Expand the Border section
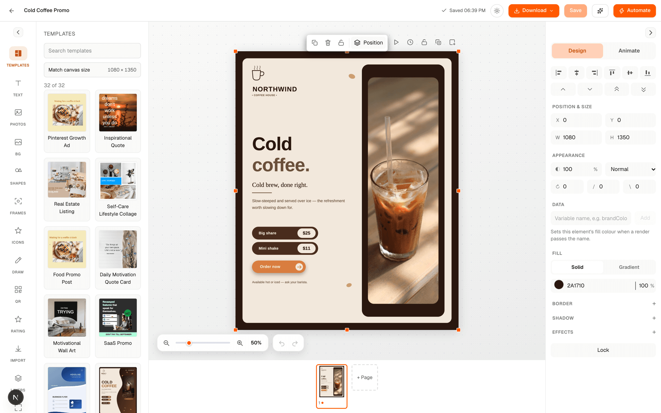 [654, 304]
